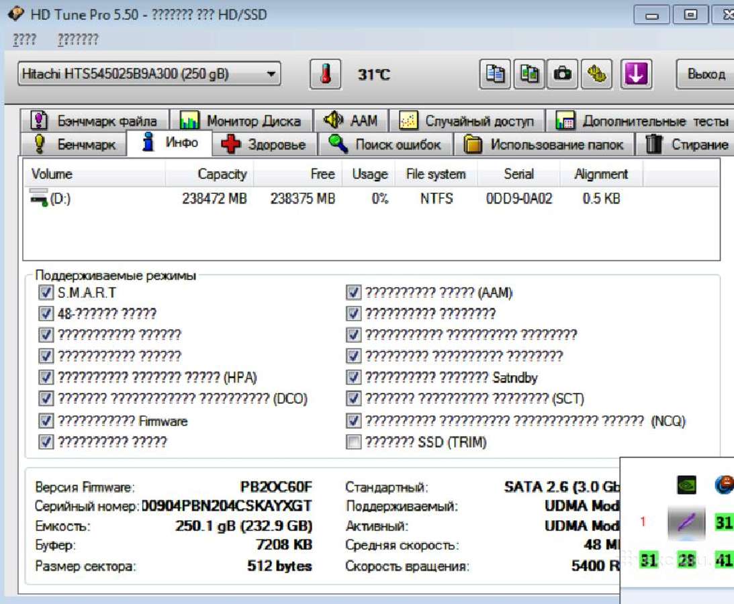Enable the SSD (TRIM) checkbox

click(x=353, y=442)
